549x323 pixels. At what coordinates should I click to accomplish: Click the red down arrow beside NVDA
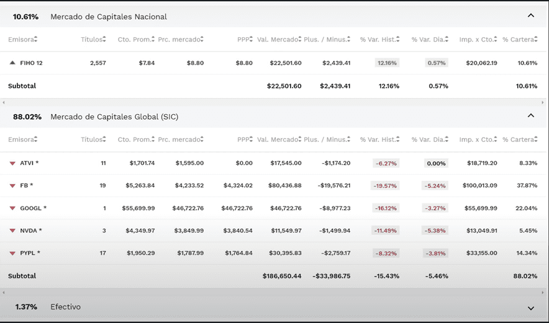click(12, 231)
